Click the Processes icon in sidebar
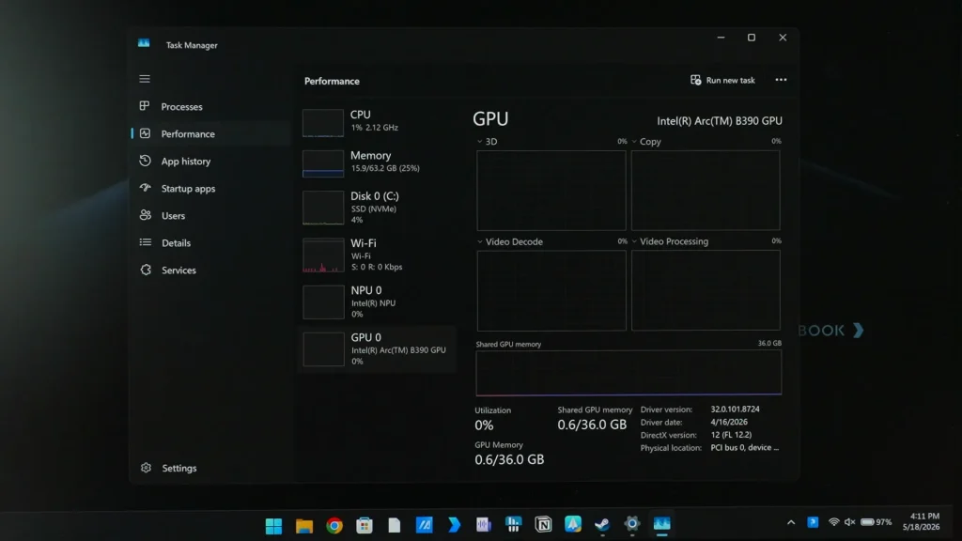The image size is (962, 541). pos(145,106)
